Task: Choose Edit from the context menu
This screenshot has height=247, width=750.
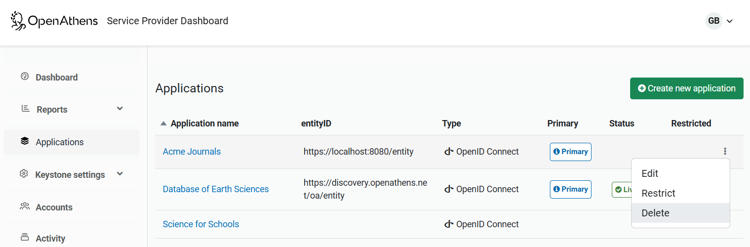Action: tap(681, 173)
